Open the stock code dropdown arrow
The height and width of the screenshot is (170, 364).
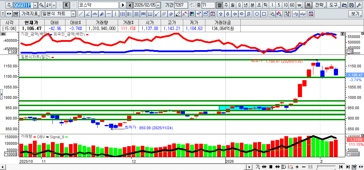click(35, 5)
